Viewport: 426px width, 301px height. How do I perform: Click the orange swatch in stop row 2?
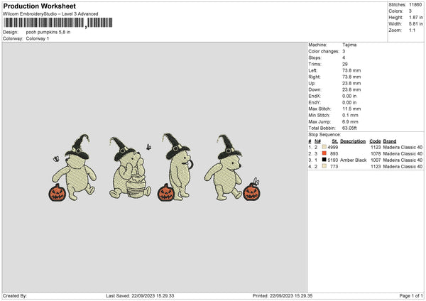coord(324,153)
